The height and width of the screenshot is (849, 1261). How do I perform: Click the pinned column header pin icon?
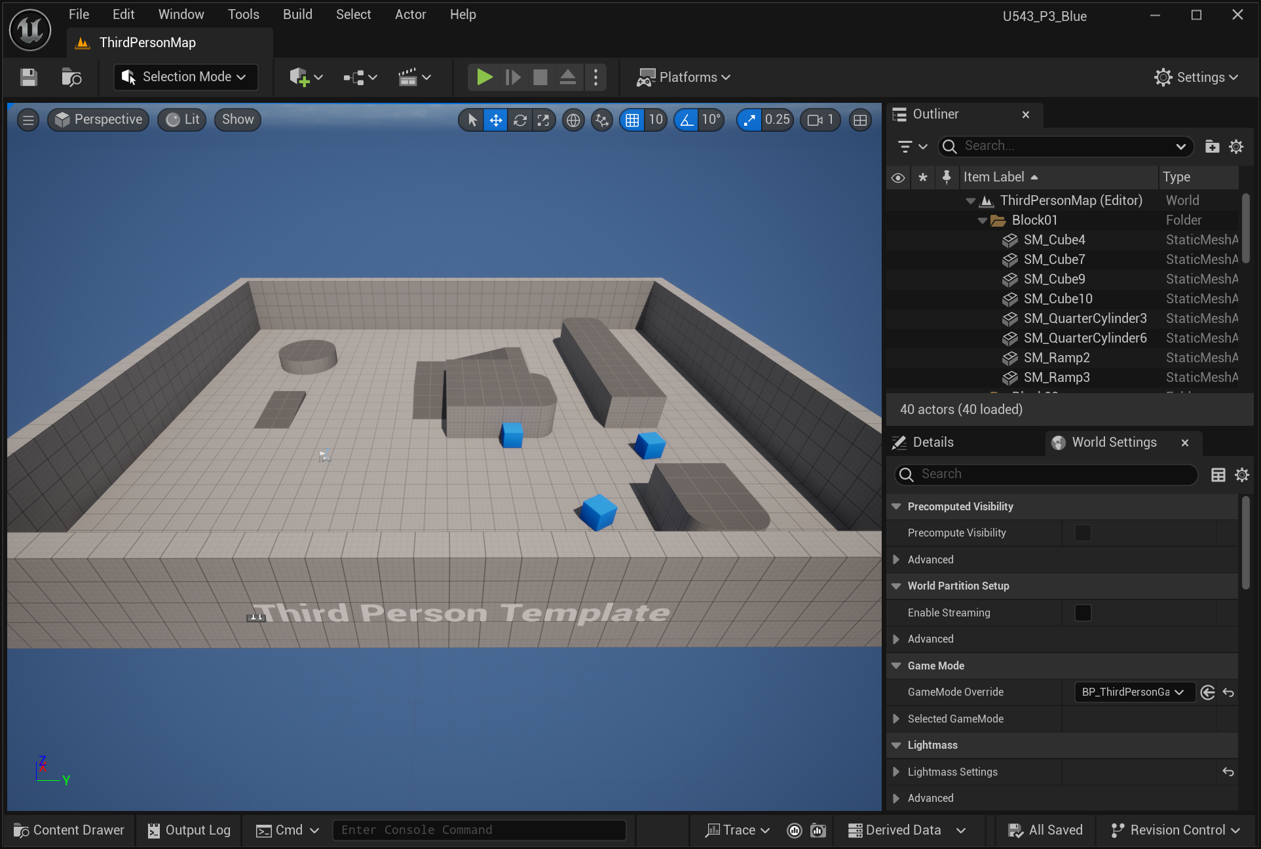tap(946, 177)
